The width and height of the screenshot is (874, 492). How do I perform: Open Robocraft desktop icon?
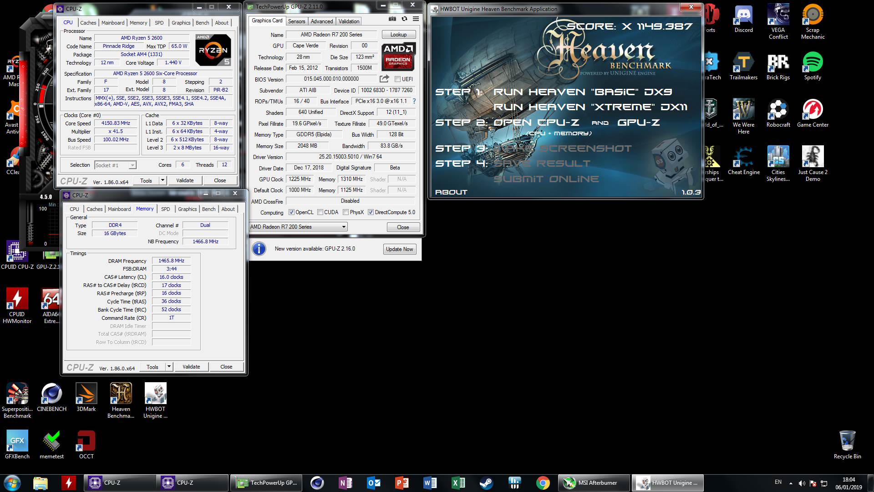point(778,114)
